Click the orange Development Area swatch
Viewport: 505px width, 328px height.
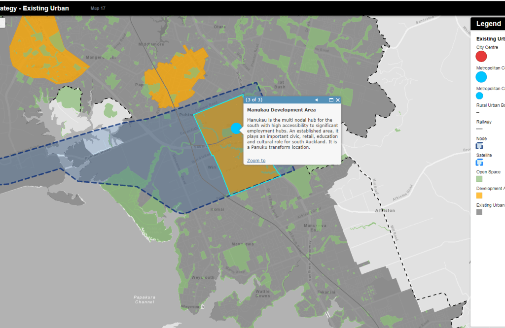coord(479,196)
